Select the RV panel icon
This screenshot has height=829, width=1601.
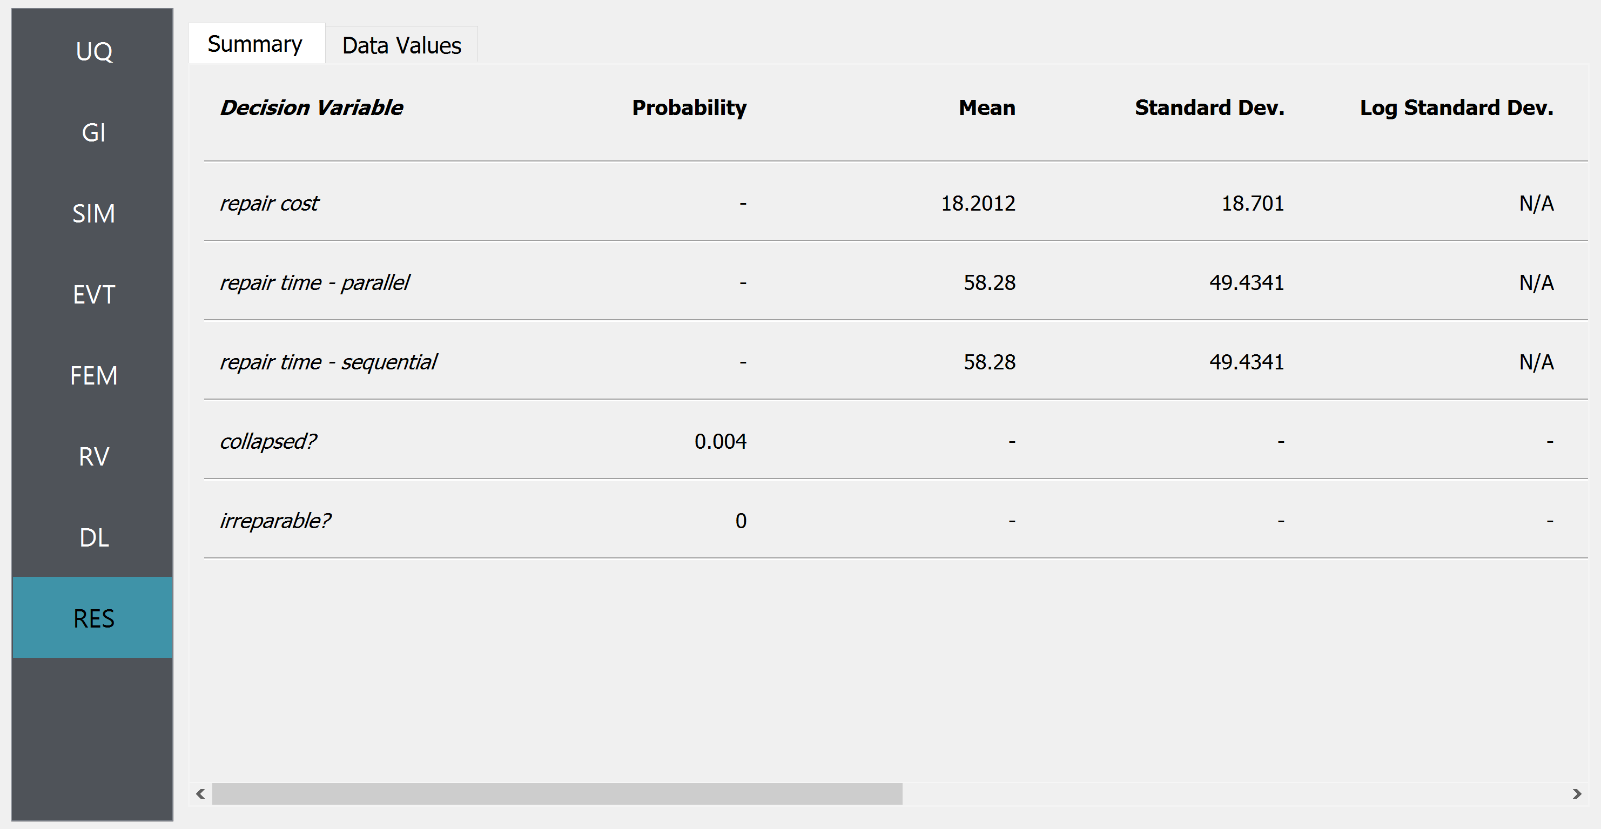click(94, 455)
